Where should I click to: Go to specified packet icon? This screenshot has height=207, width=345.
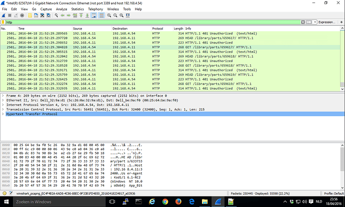pos(75,15)
